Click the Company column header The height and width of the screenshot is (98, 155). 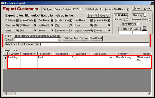coord(123,54)
